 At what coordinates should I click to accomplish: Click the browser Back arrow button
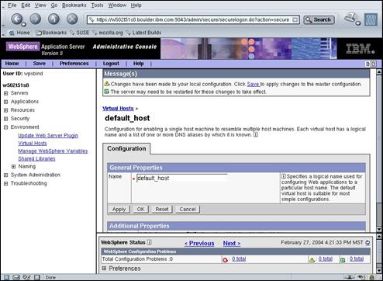click(17, 19)
